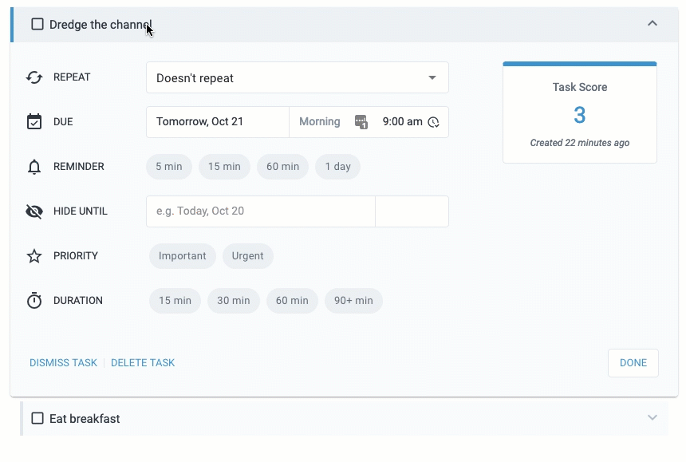Check the Dredge the channel checkbox

coord(37,24)
